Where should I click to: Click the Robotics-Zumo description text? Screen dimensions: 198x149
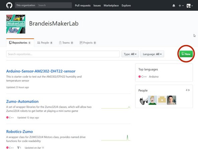[x=46, y=139]
